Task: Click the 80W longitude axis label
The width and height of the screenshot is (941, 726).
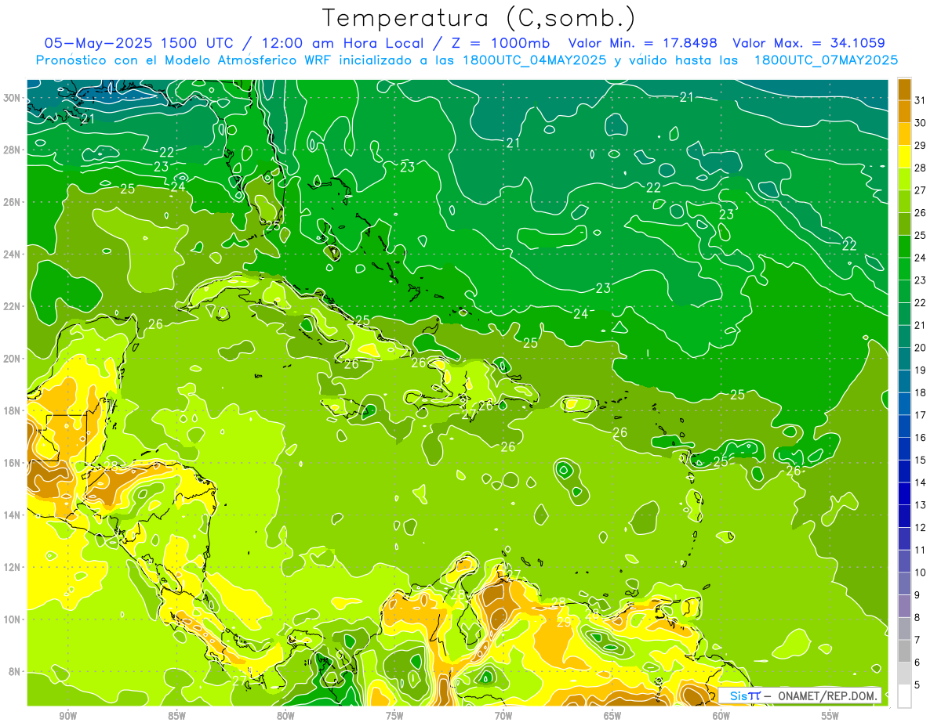Action: [x=285, y=716]
